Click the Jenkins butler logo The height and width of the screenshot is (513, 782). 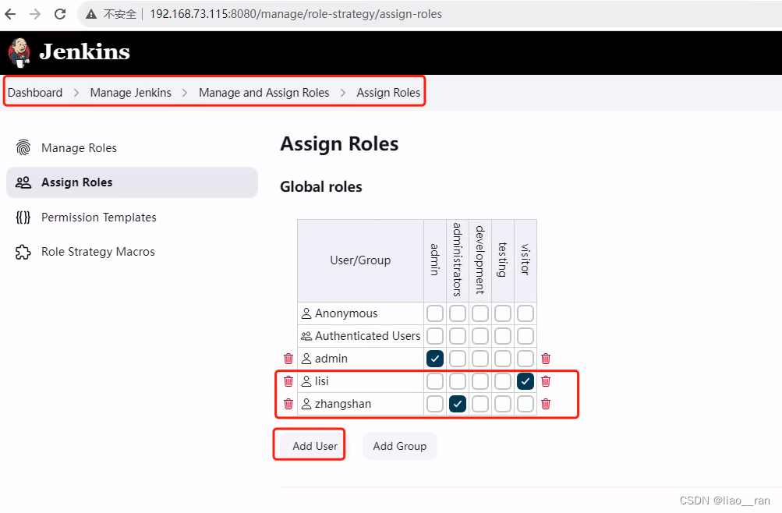point(19,52)
